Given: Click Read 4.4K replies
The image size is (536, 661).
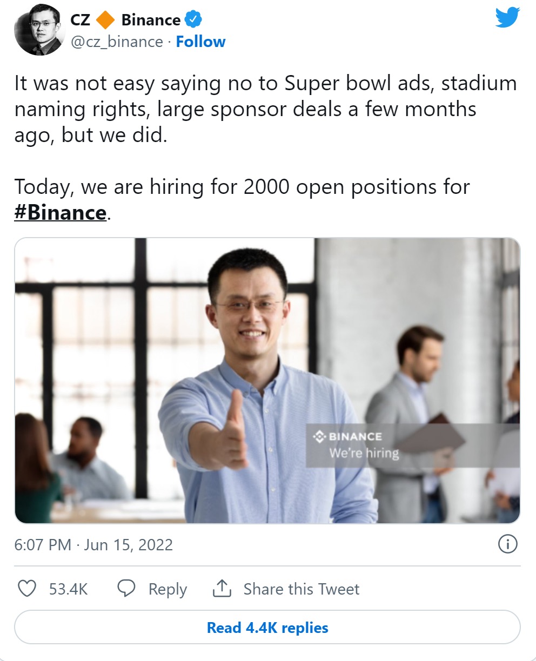Looking at the screenshot, I should point(268,628).
